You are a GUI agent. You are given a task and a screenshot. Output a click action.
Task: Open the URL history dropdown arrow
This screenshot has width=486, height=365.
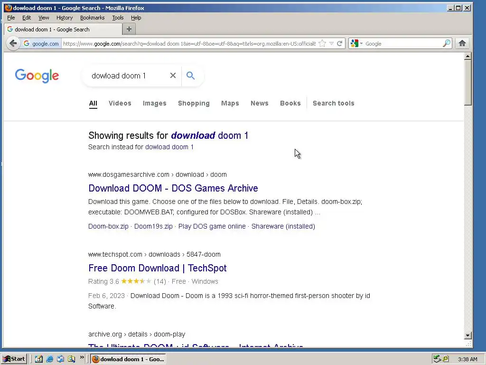tap(331, 43)
